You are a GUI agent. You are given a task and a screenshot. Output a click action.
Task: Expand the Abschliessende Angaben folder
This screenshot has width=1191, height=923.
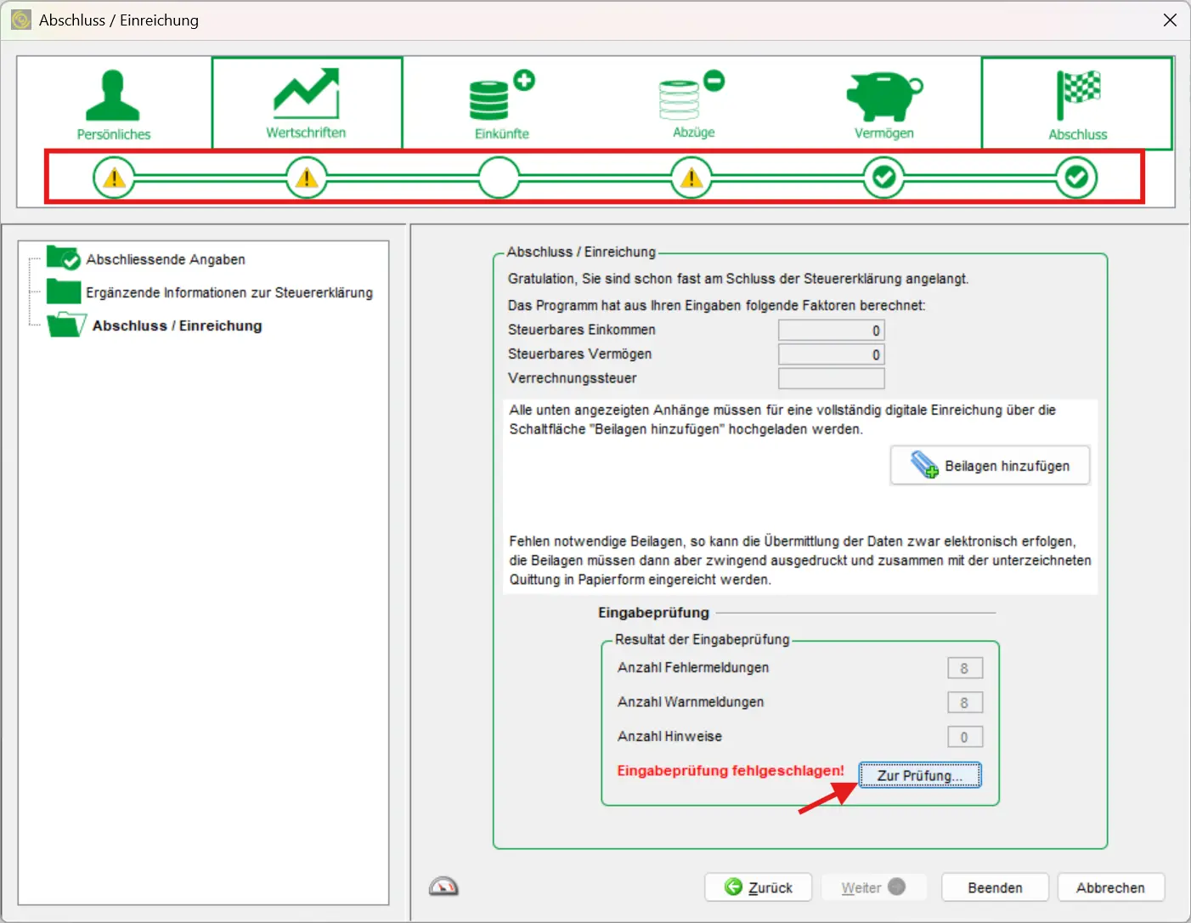(x=64, y=258)
